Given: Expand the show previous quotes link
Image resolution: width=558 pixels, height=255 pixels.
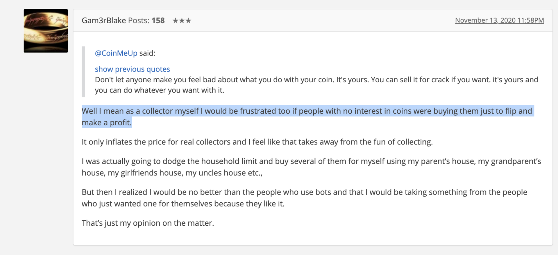Looking at the screenshot, I should (132, 69).
